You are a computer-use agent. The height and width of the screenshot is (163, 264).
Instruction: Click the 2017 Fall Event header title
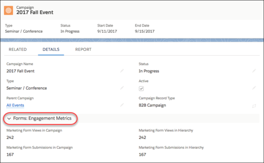point(35,12)
